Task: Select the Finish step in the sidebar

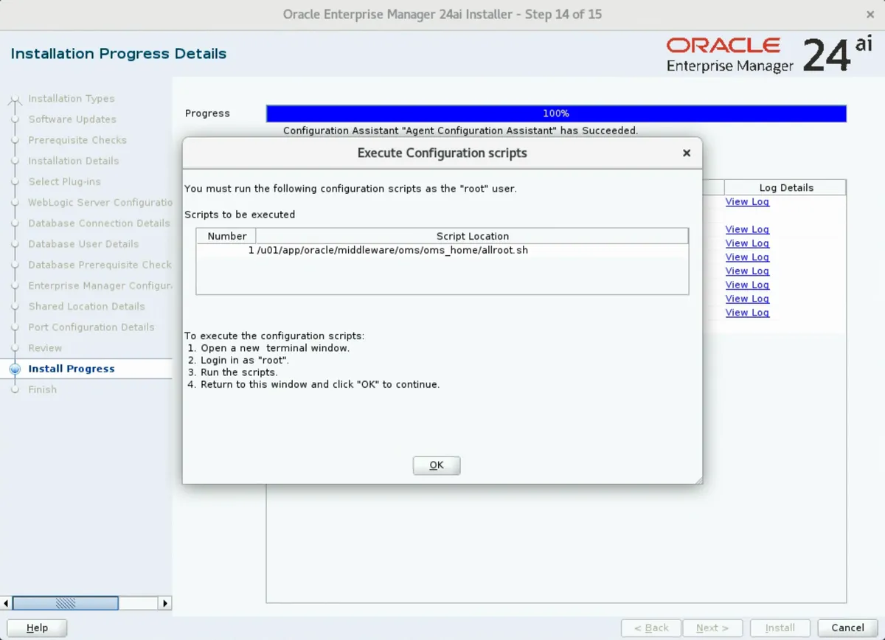Action: (42, 389)
